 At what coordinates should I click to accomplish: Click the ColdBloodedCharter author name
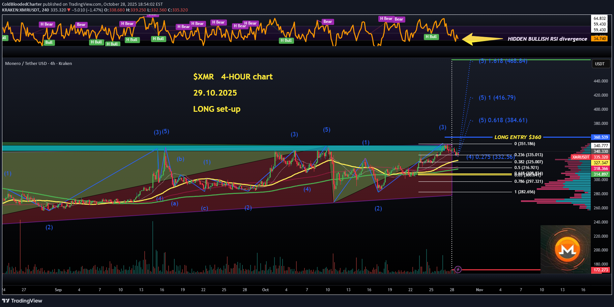coord(21,4)
